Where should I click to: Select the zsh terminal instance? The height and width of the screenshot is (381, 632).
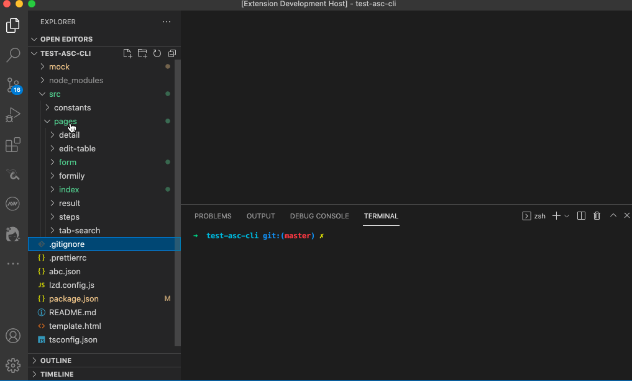tap(534, 216)
